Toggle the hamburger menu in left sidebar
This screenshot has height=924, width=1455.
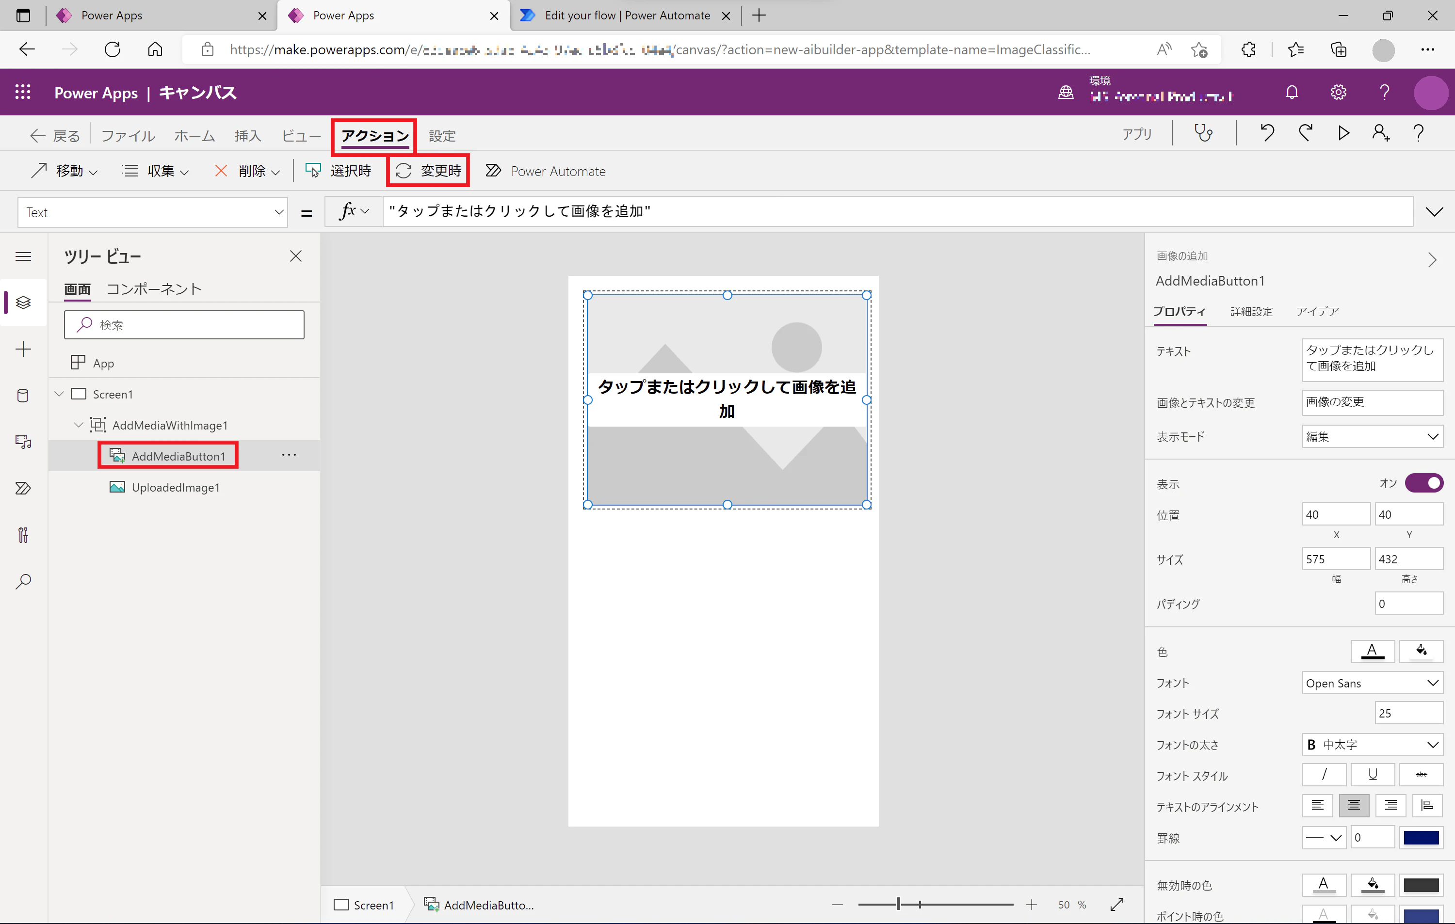tap(23, 256)
